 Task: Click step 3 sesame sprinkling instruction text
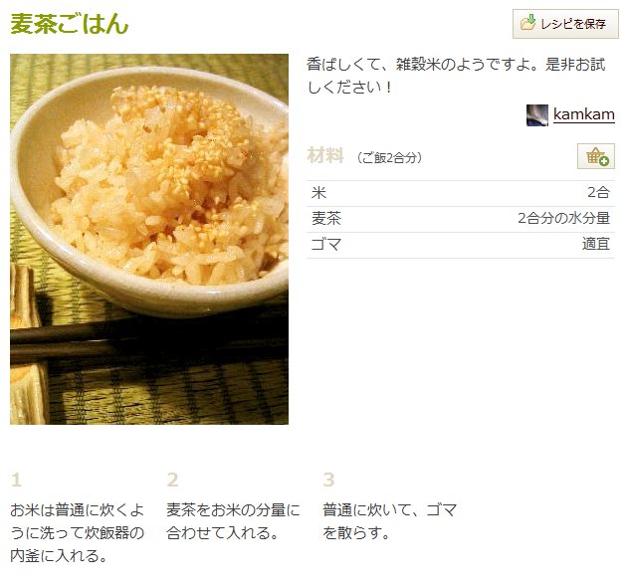tap(390, 521)
